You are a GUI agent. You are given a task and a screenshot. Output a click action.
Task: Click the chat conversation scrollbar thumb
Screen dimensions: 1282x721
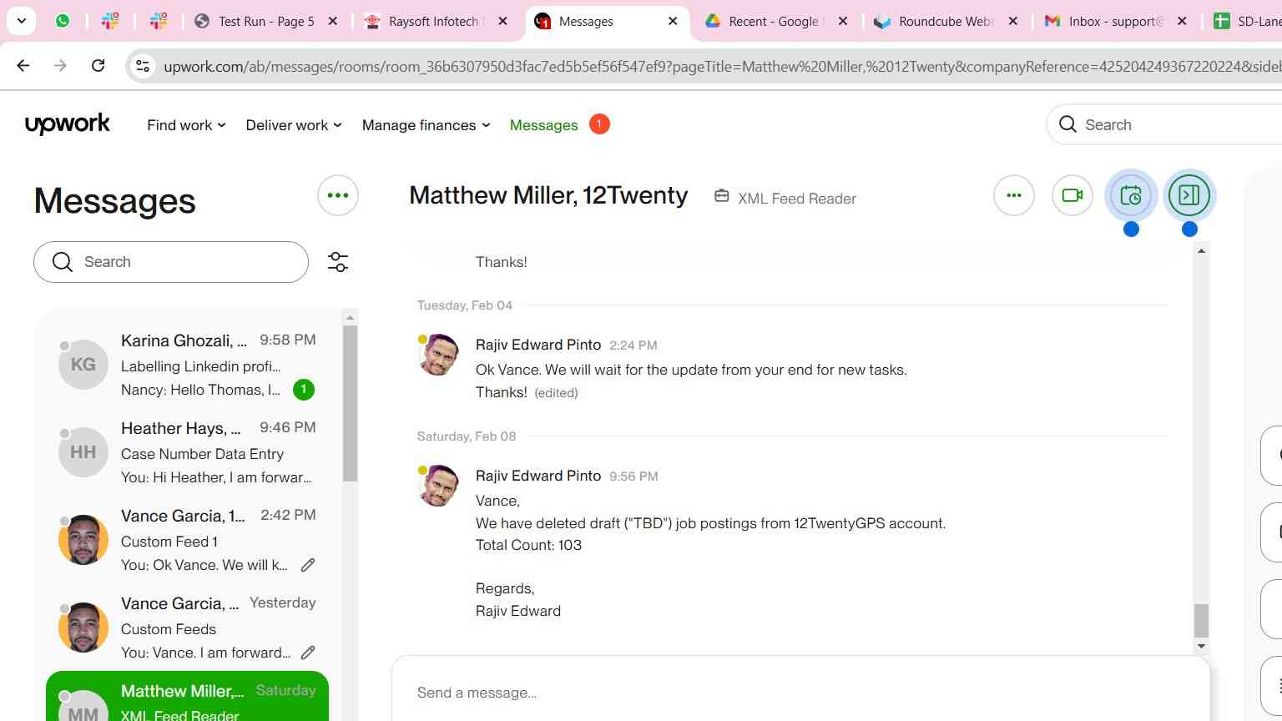click(1201, 620)
